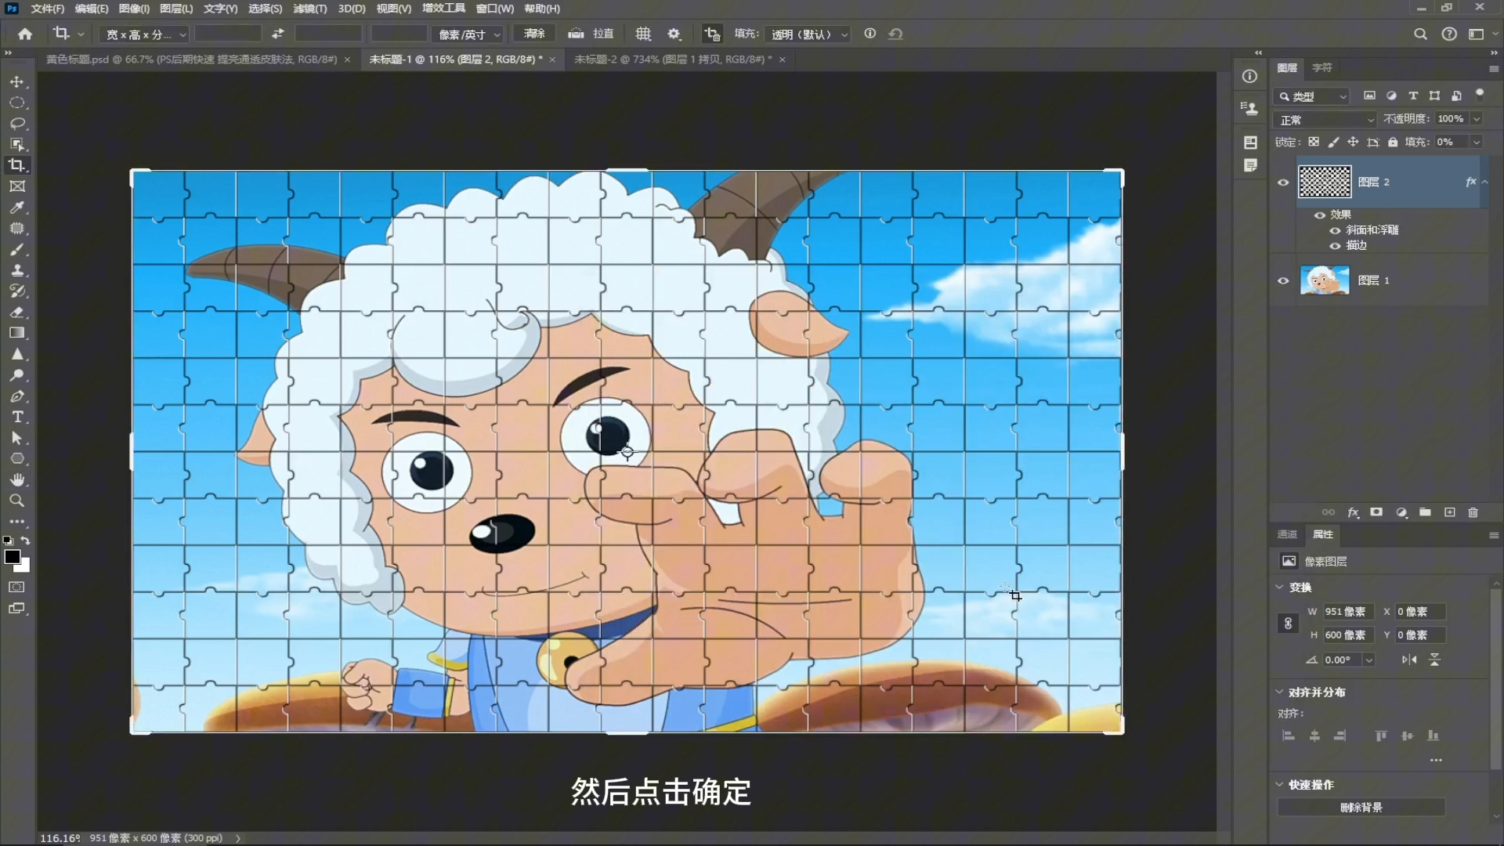Click the 图层 2 layer thumbnail

(x=1325, y=182)
